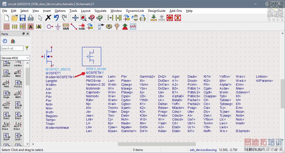Open the Layout menu
The height and width of the screenshot is (153, 285).
point(86,11)
